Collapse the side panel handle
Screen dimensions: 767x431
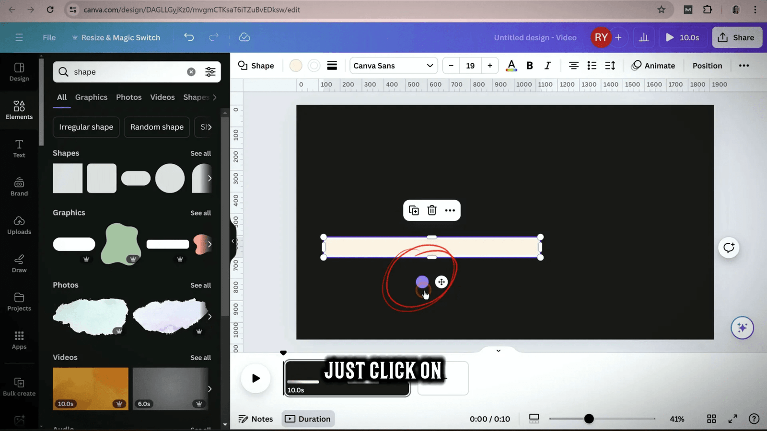[x=233, y=241]
